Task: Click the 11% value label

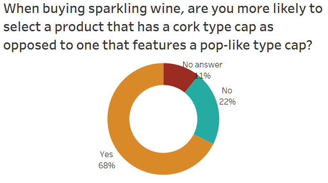Action: click(x=202, y=75)
